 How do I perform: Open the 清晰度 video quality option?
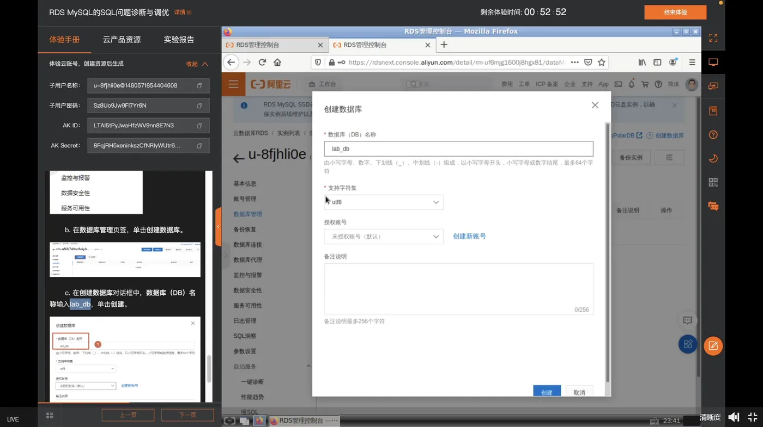coord(710,417)
